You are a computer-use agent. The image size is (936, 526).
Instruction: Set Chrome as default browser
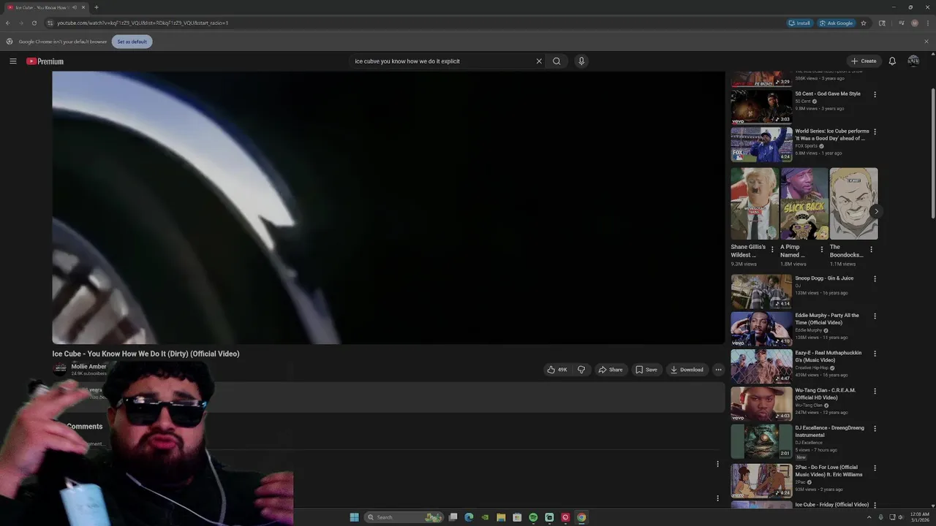(x=132, y=42)
